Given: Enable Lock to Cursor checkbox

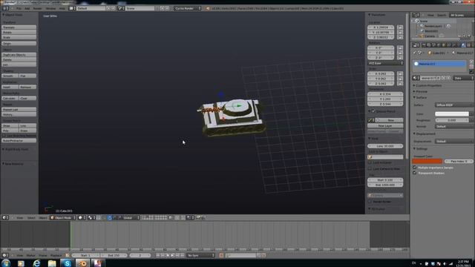Looking at the screenshot, I should click(x=370, y=162).
